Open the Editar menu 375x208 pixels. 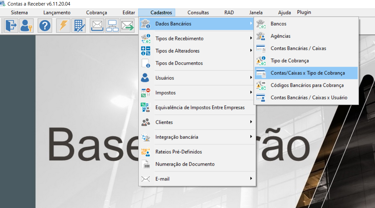[x=129, y=13]
